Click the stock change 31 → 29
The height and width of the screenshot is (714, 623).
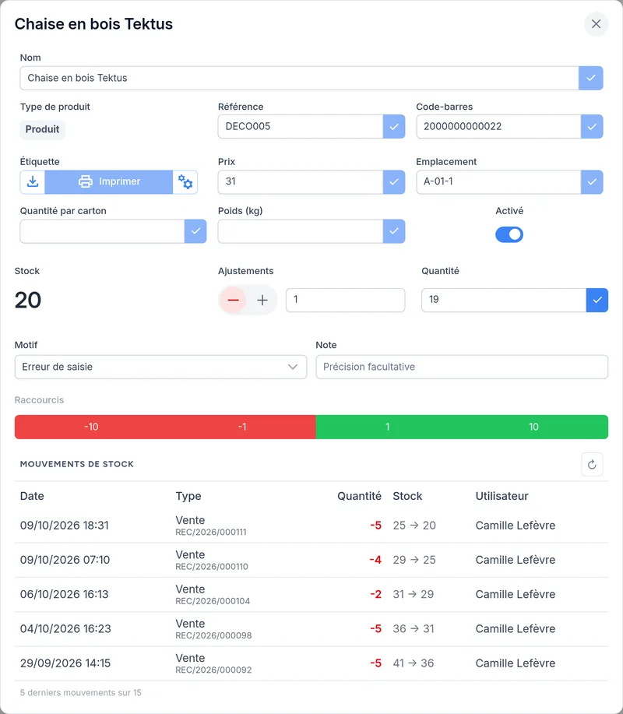[x=414, y=594]
